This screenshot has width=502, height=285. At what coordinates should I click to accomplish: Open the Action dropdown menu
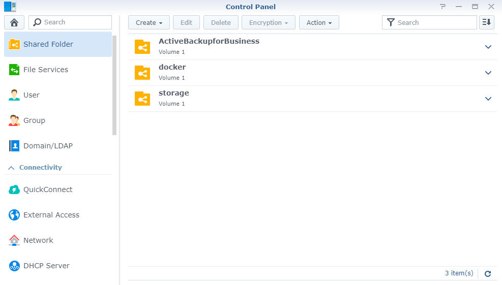coord(319,22)
